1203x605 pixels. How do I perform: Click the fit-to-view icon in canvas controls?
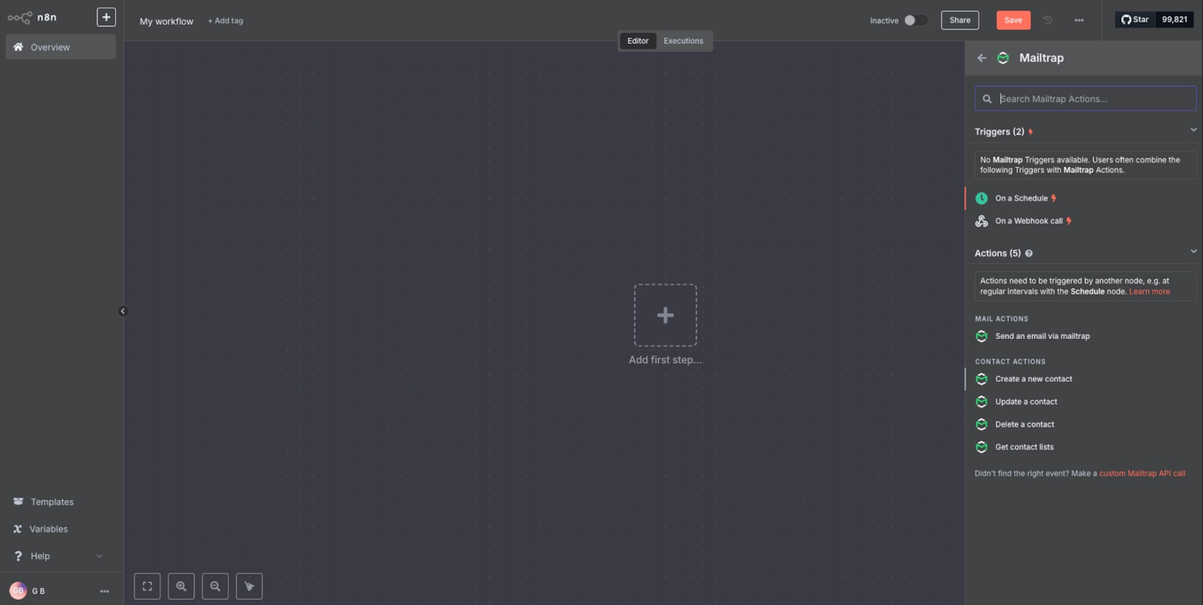click(147, 586)
